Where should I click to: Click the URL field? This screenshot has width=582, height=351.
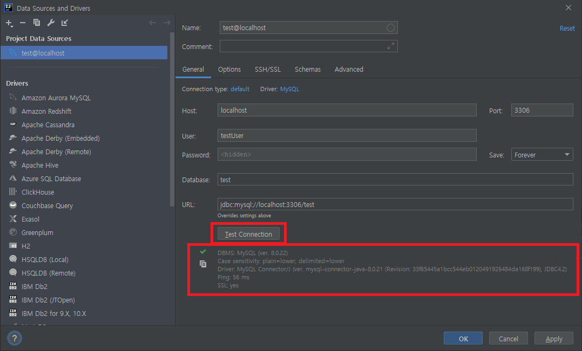coord(395,204)
